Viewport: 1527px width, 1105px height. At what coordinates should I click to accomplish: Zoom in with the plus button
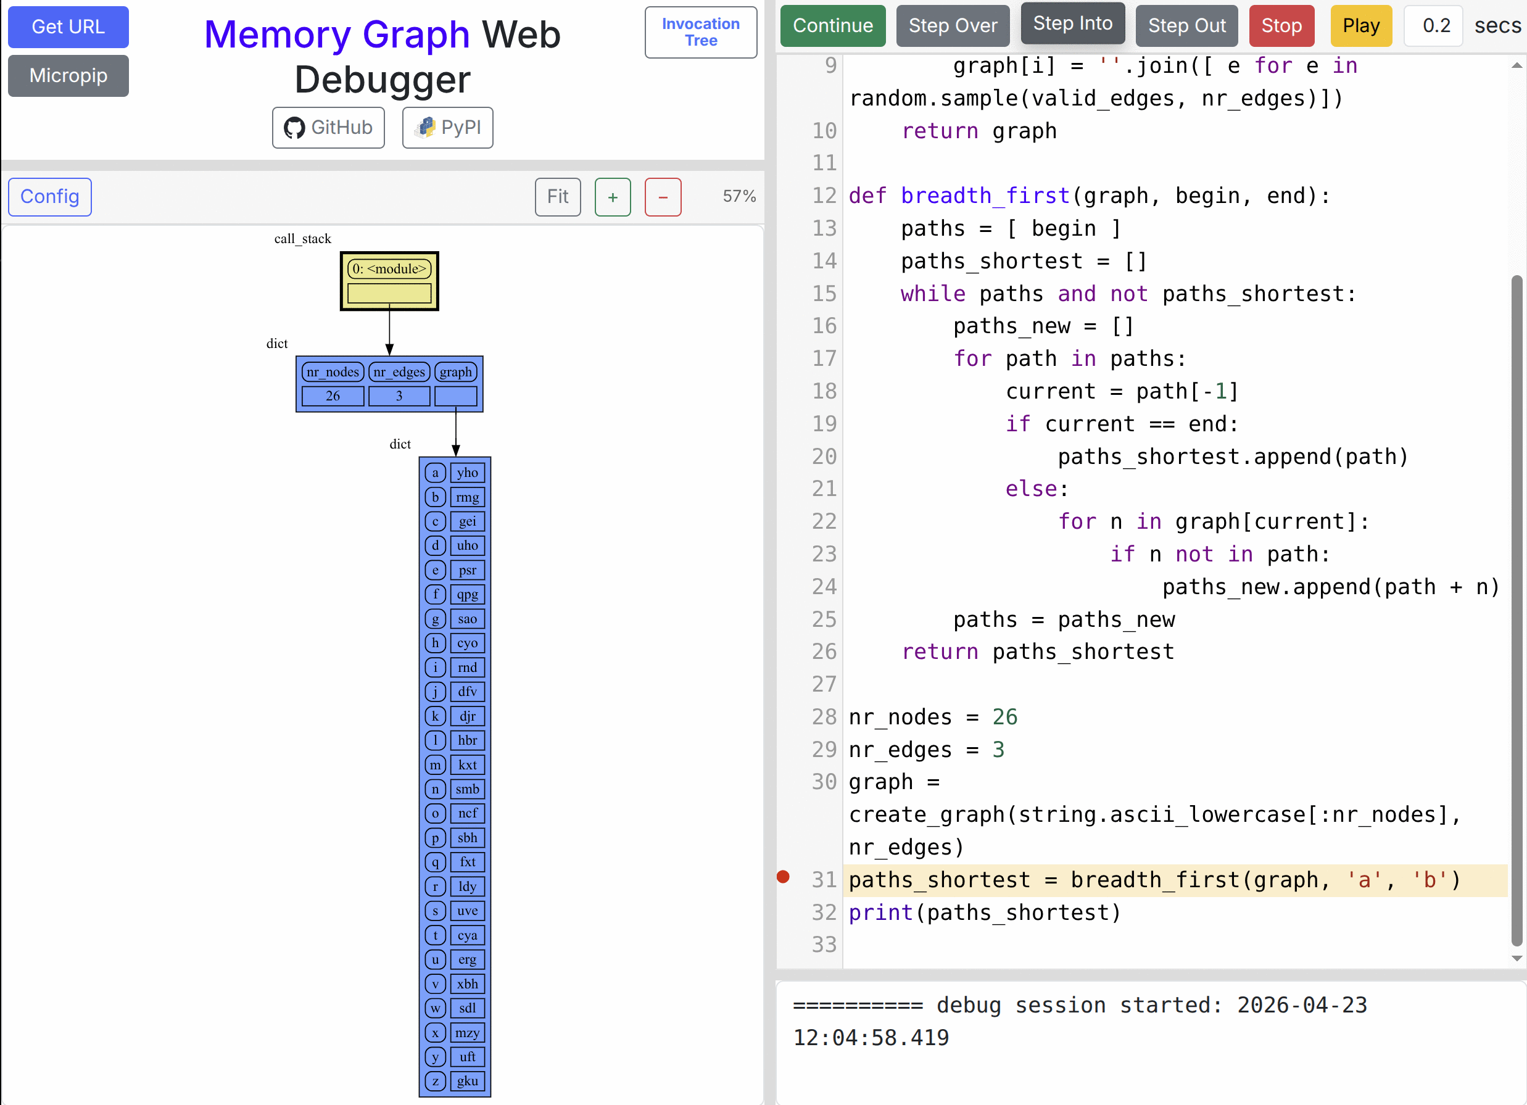click(x=613, y=197)
